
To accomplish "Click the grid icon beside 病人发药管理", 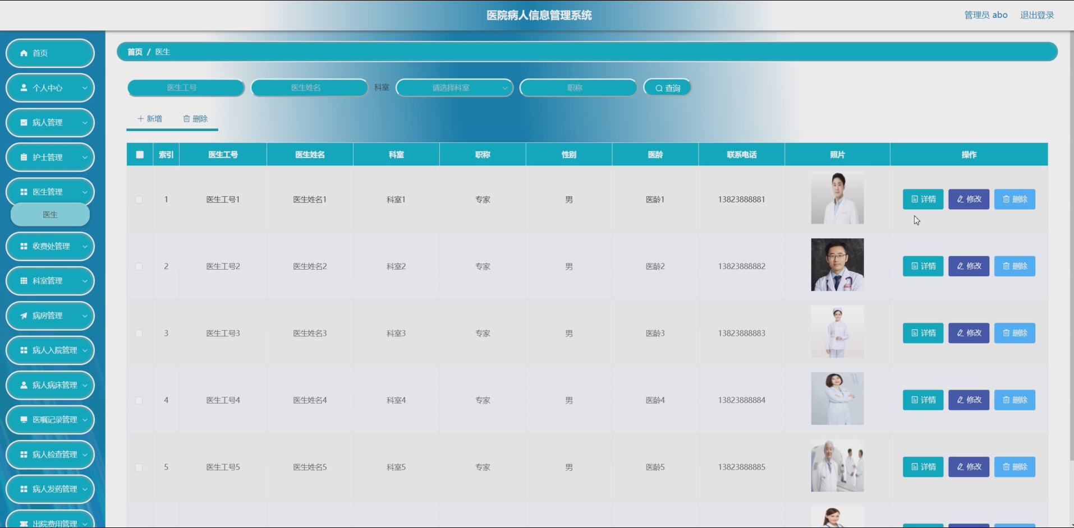I will (24, 489).
